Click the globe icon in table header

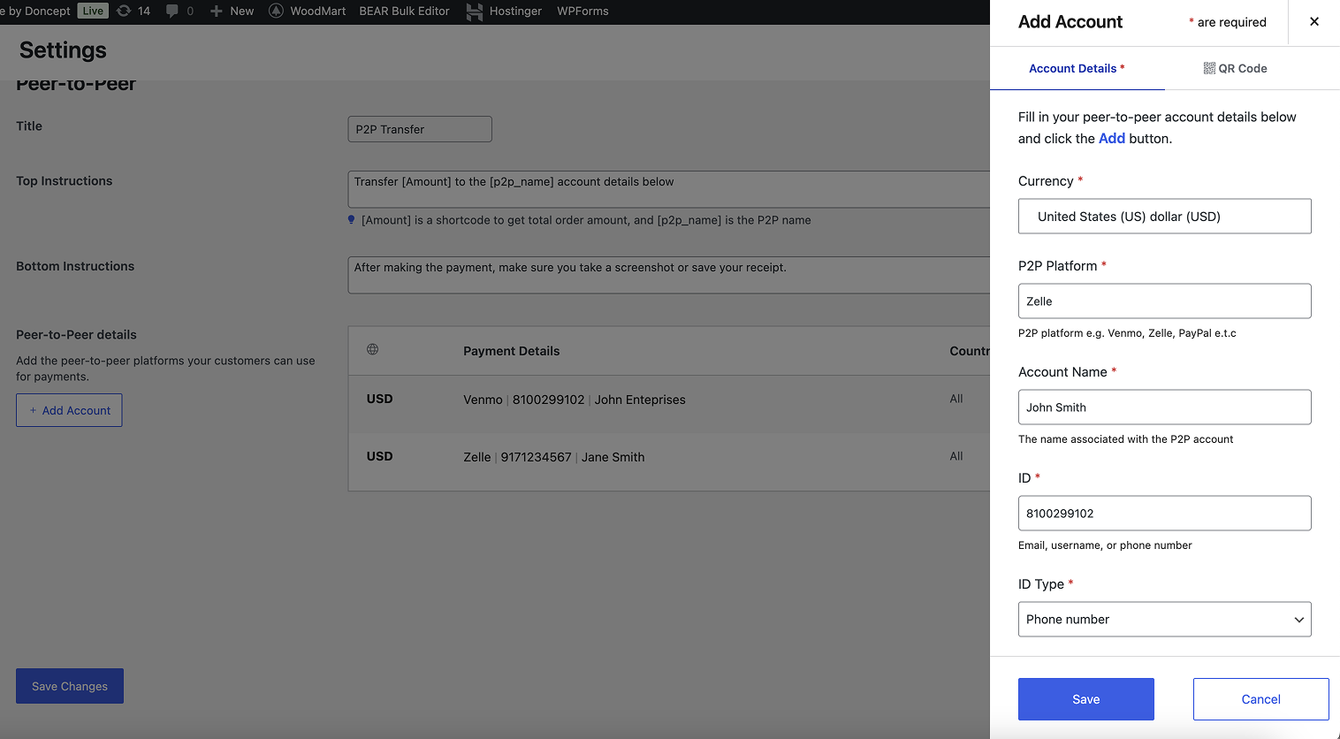(x=373, y=349)
